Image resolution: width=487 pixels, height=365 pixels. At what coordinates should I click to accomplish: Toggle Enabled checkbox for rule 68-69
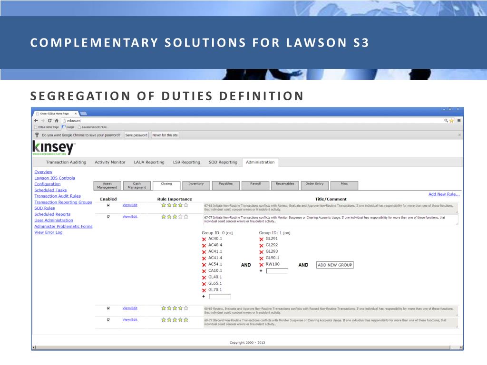pyautogui.click(x=108, y=308)
